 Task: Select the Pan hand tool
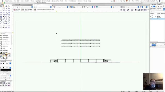4,6
